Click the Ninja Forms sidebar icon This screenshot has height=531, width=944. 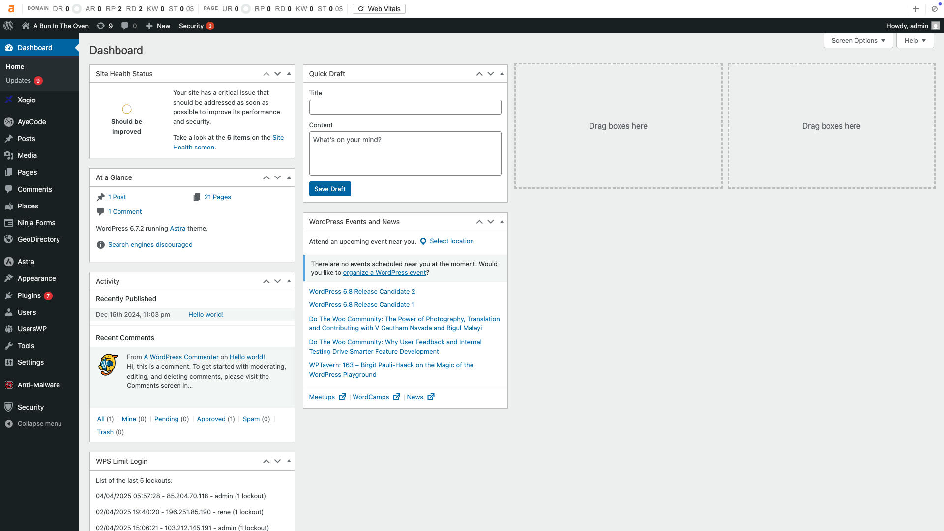click(x=9, y=223)
